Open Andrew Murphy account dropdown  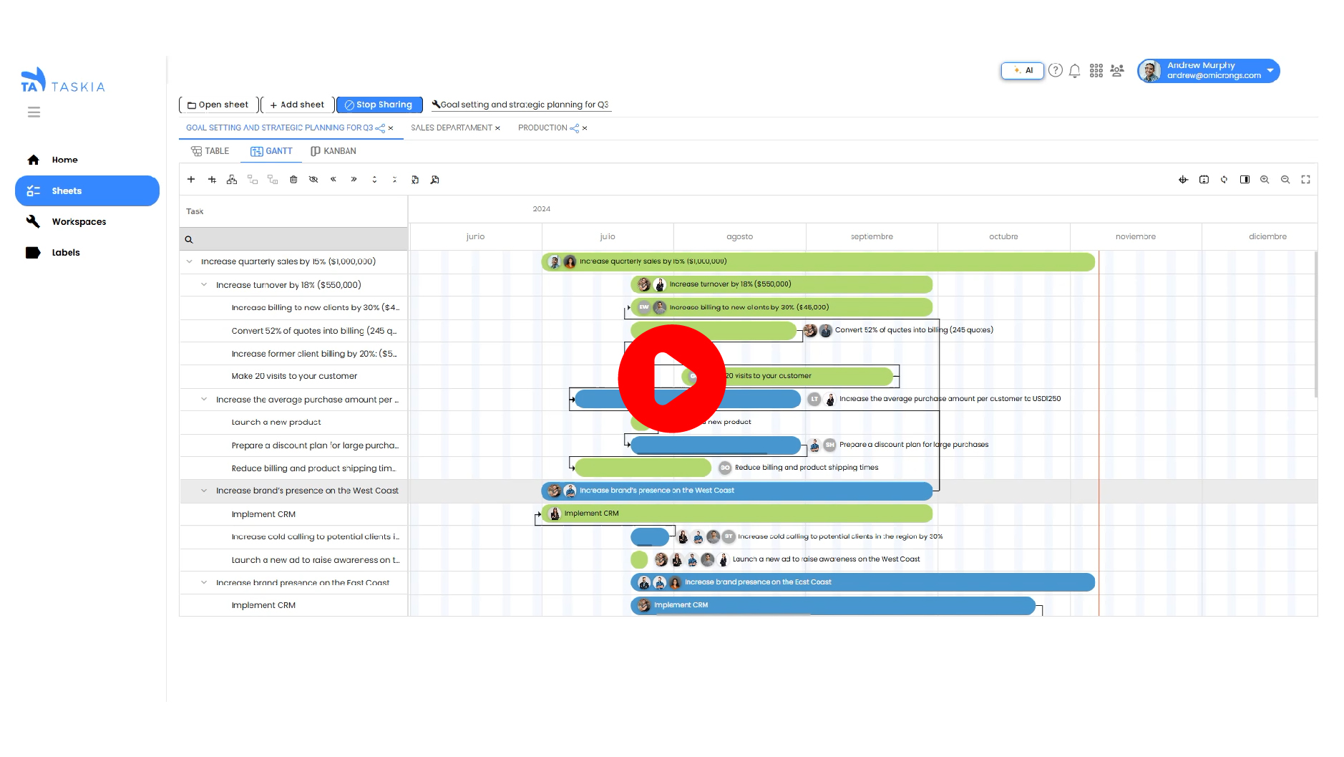coord(1270,71)
